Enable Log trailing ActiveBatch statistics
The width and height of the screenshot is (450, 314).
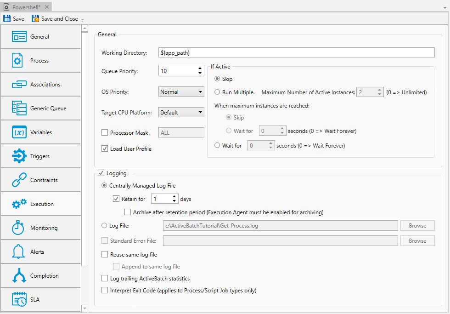click(105, 279)
